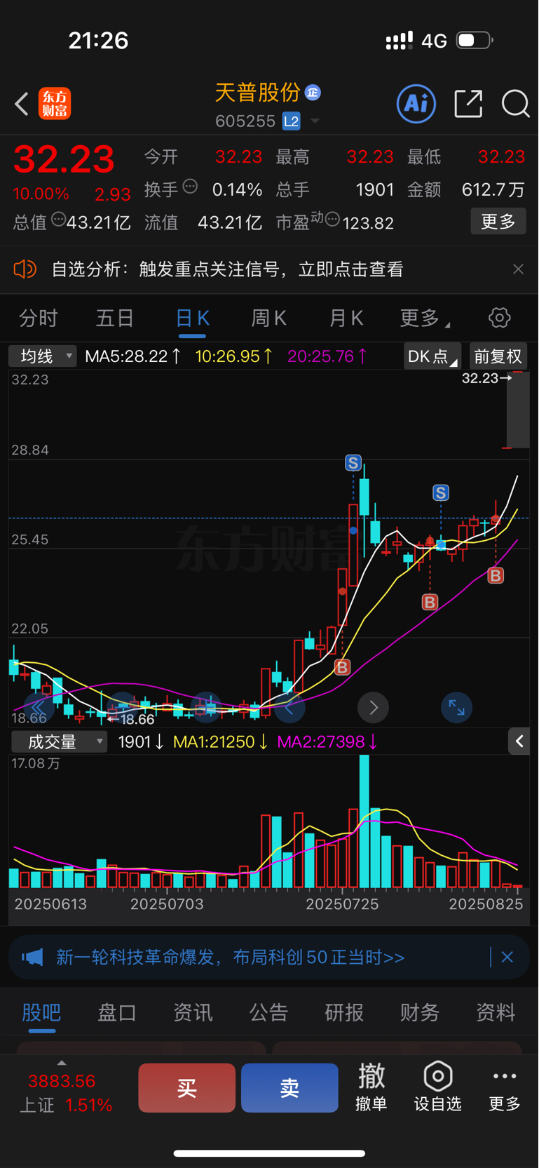Tap the MA2:27398 volume average

327,741
